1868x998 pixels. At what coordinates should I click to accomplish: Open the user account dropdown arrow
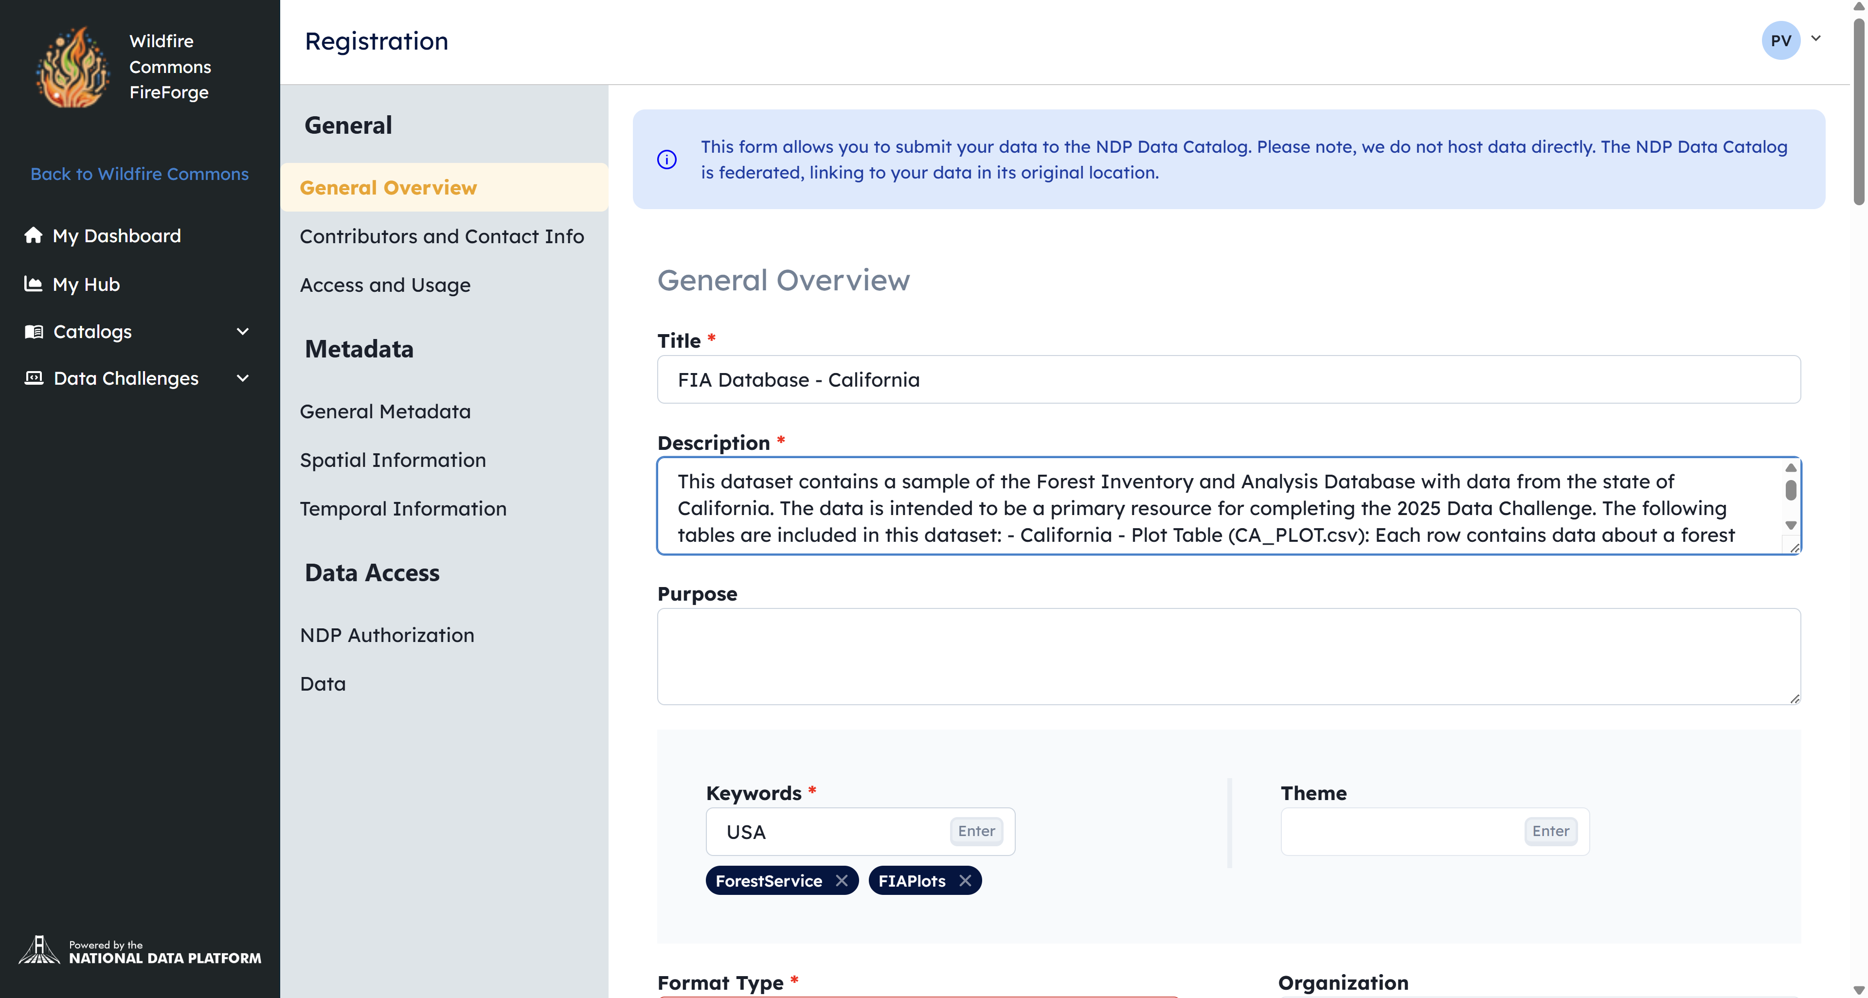1816,38
